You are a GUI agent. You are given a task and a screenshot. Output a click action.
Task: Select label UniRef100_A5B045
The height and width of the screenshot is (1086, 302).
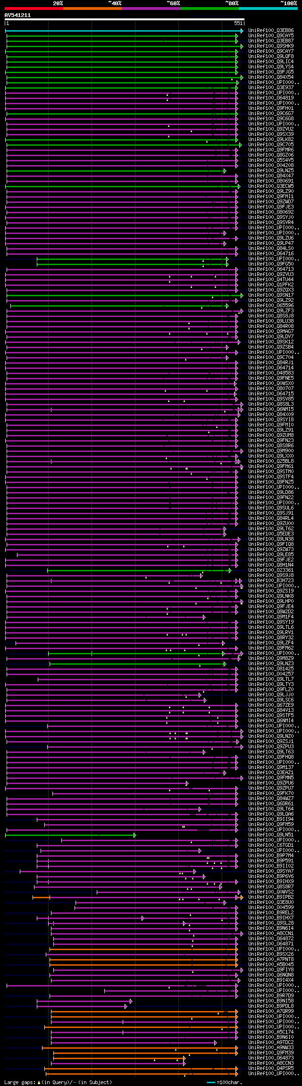tap(271, 965)
